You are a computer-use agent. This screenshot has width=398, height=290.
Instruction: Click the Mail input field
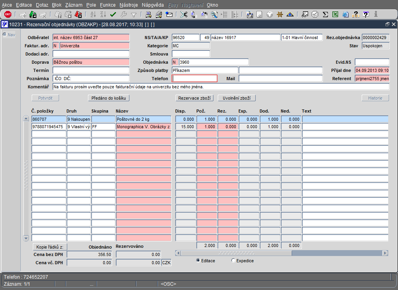280,79
